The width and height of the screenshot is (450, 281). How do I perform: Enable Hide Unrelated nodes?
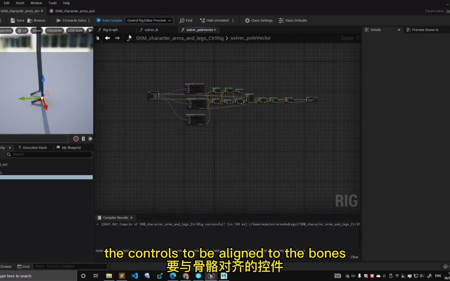[214, 20]
